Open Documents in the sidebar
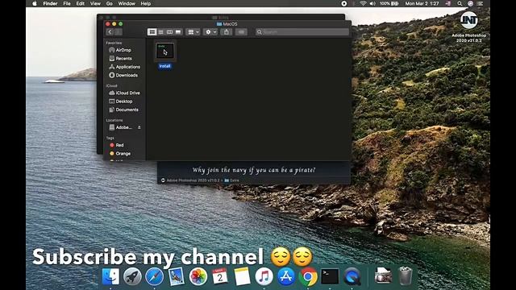Viewport: 516px width, 290px height. (124, 110)
